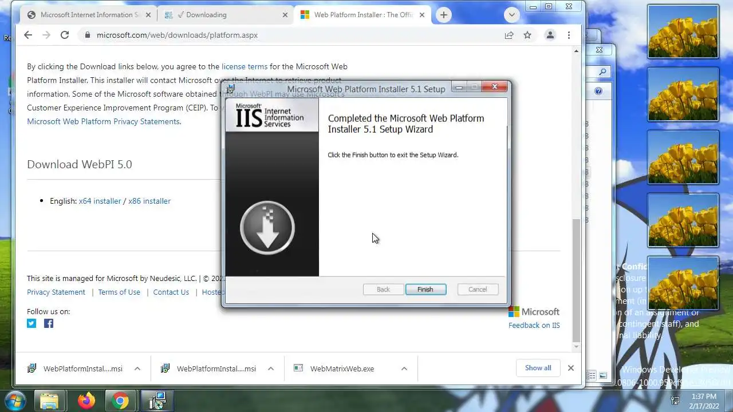
Task: Click Cancel in the Setup Wizard
Action: tap(478, 290)
